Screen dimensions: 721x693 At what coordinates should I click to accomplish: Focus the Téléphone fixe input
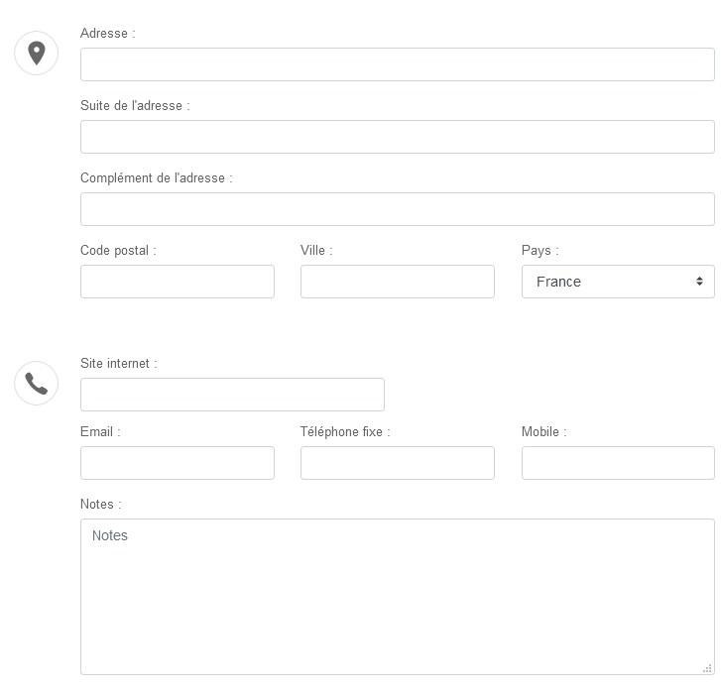click(x=398, y=463)
